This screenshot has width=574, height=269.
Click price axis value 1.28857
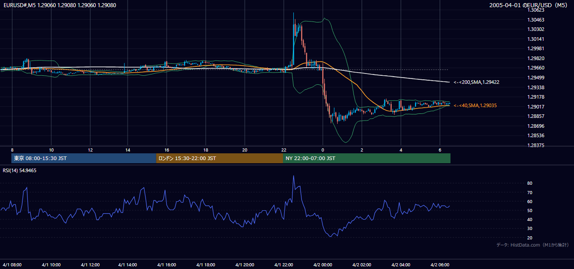click(536, 116)
